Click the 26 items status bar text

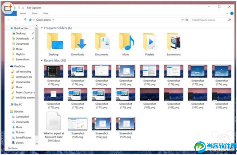tap(13, 148)
